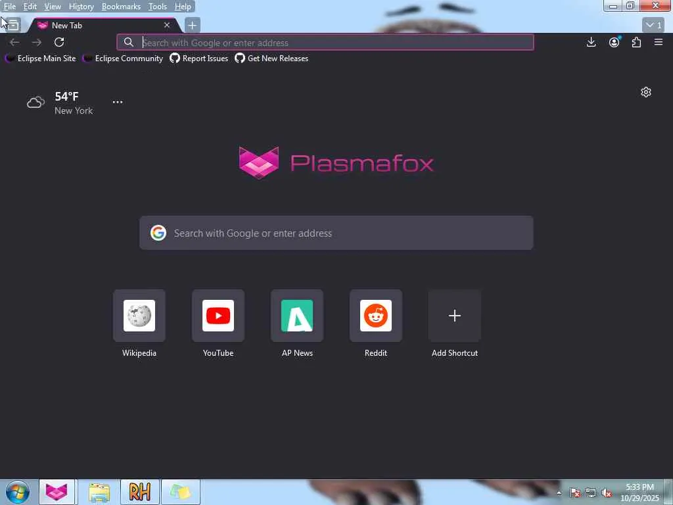Reload the current page
Screen dimensions: 673x505
point(59,42)
